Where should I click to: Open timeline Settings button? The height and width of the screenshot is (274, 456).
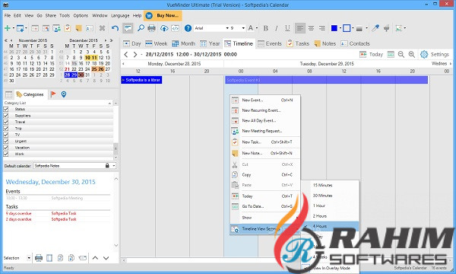435,54
